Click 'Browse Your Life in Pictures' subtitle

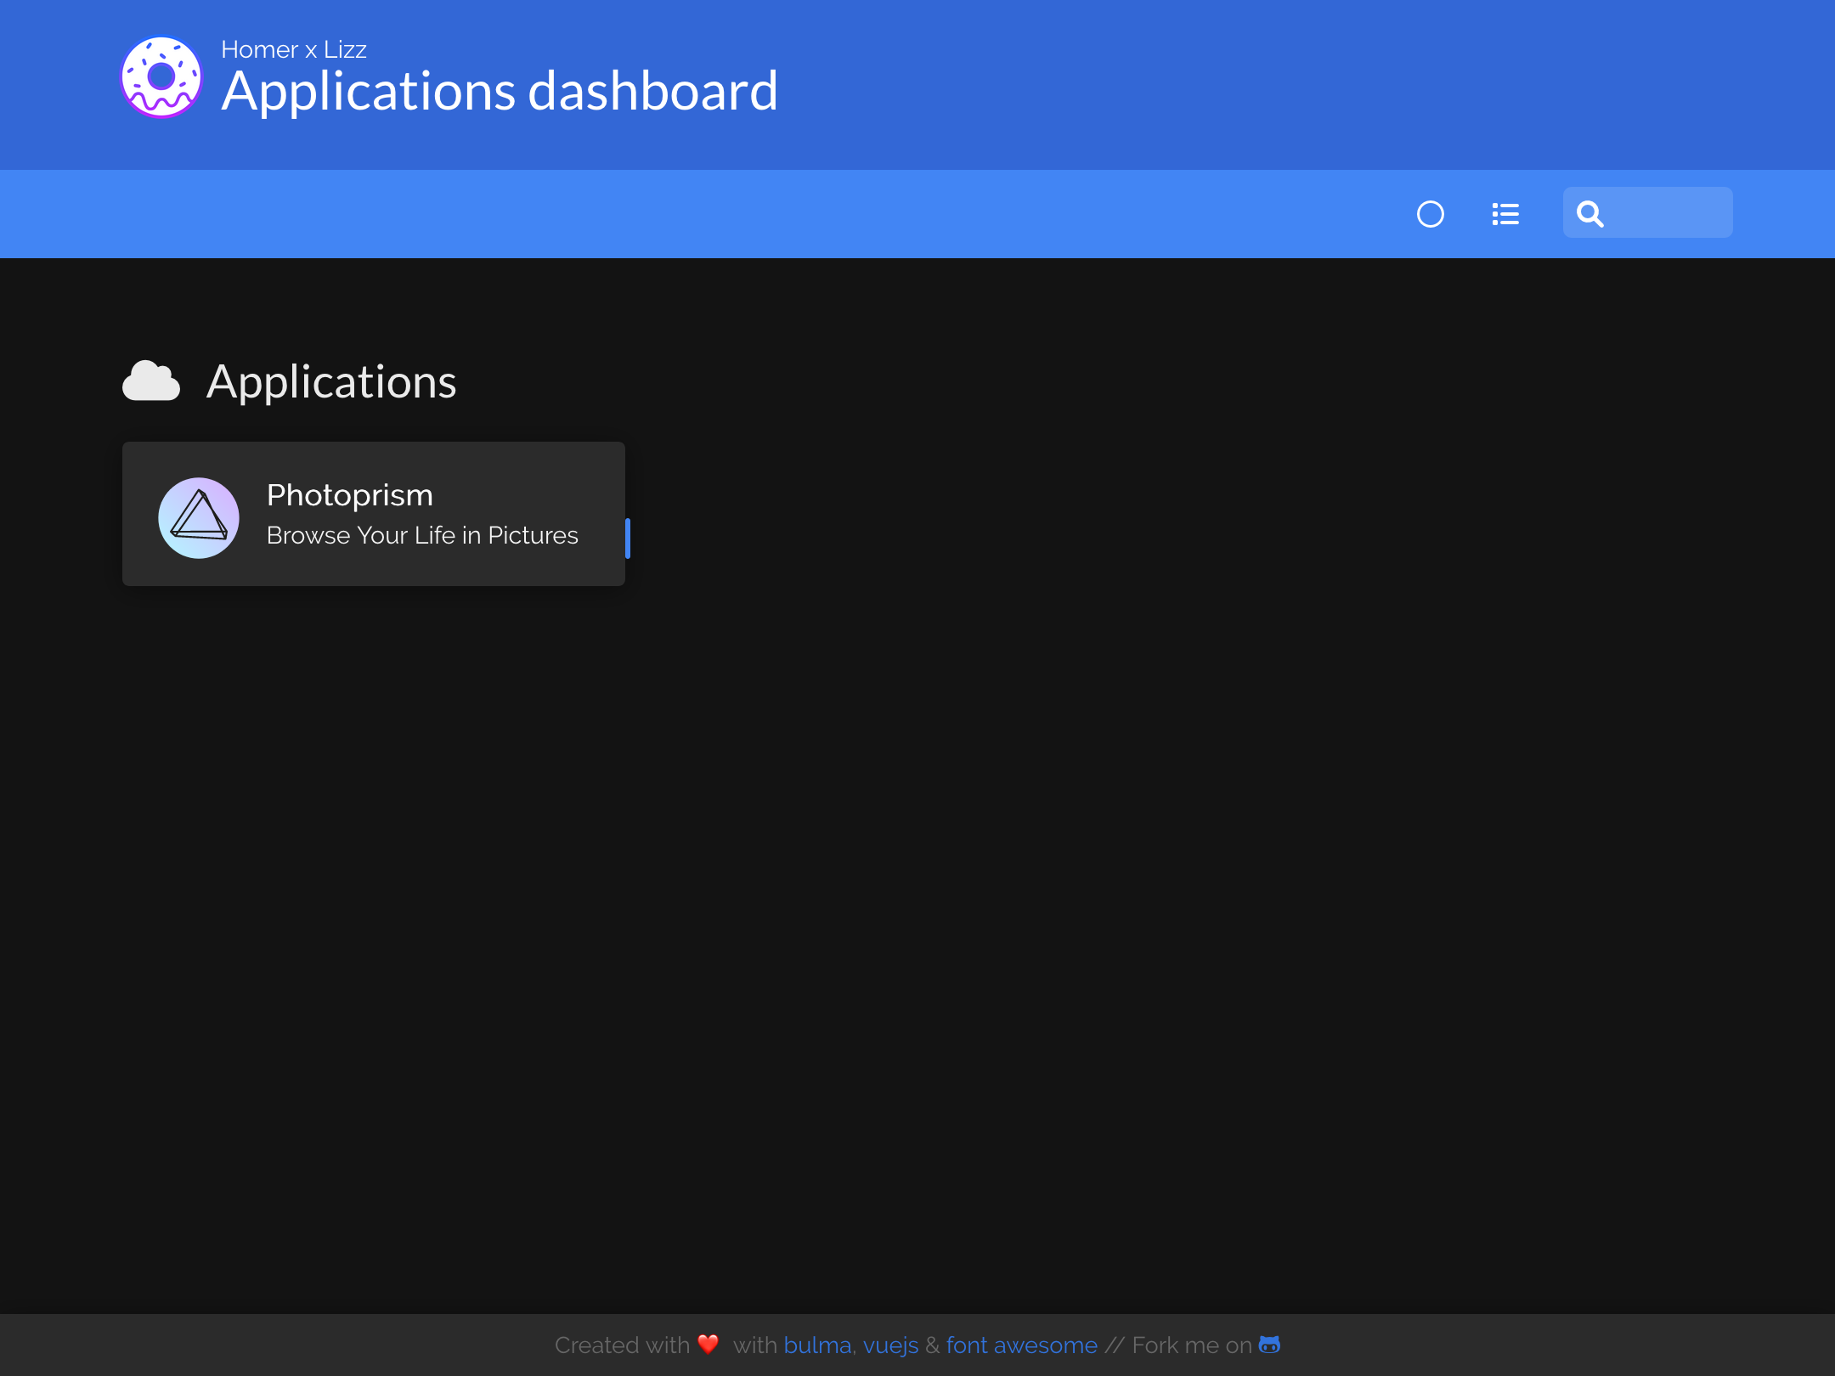[x=422, y=536]
